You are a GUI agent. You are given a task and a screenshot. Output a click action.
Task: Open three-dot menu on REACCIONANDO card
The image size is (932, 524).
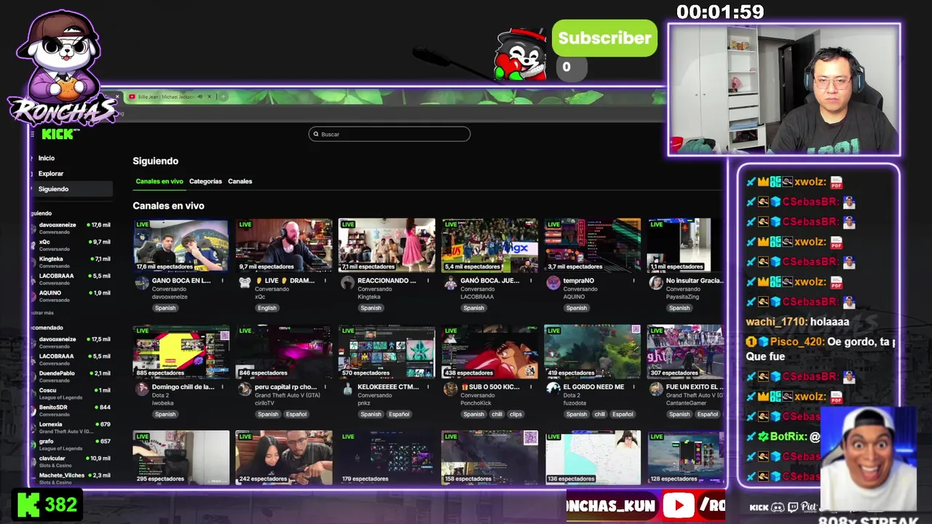pos(428,280)
